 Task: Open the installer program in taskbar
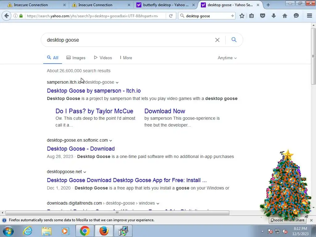123,231
